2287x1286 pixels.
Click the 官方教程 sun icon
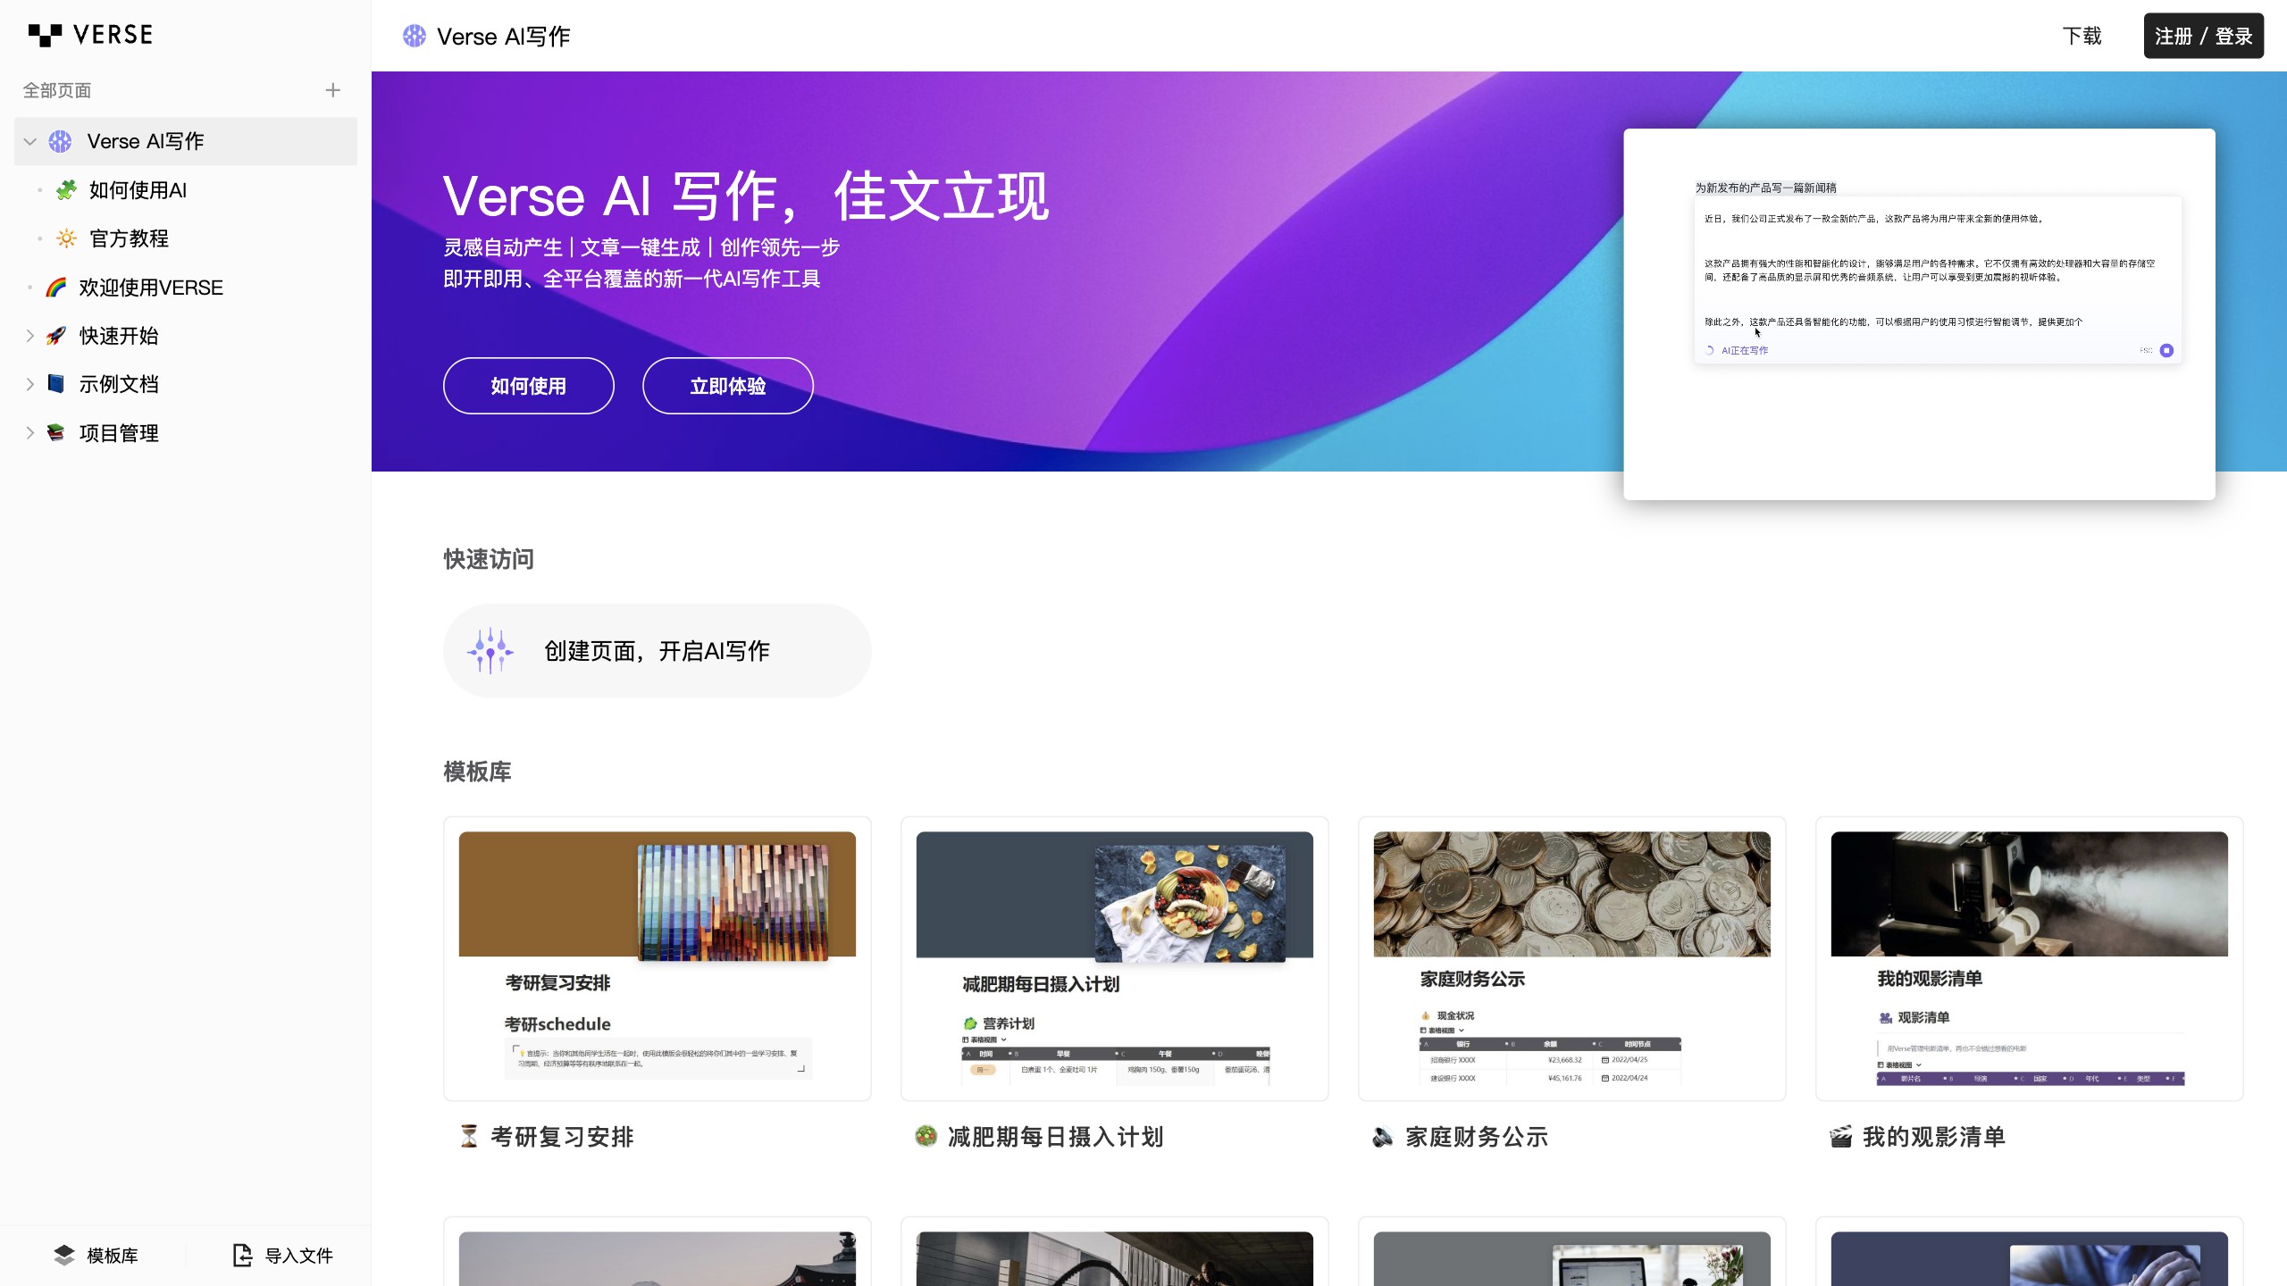67,238
